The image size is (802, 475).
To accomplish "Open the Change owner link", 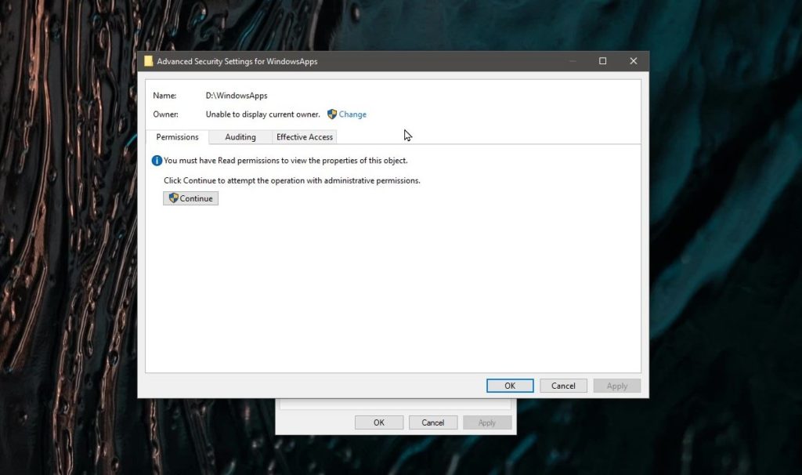I will tap(352, 114).
